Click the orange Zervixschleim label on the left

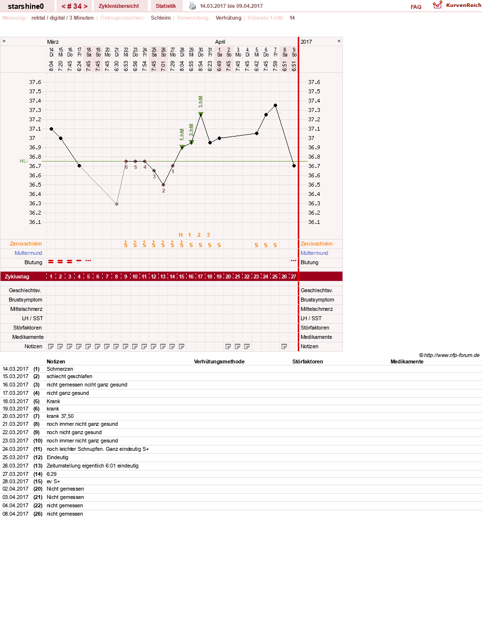(26, 244)
